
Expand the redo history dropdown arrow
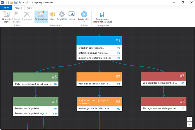coord(30,2)
